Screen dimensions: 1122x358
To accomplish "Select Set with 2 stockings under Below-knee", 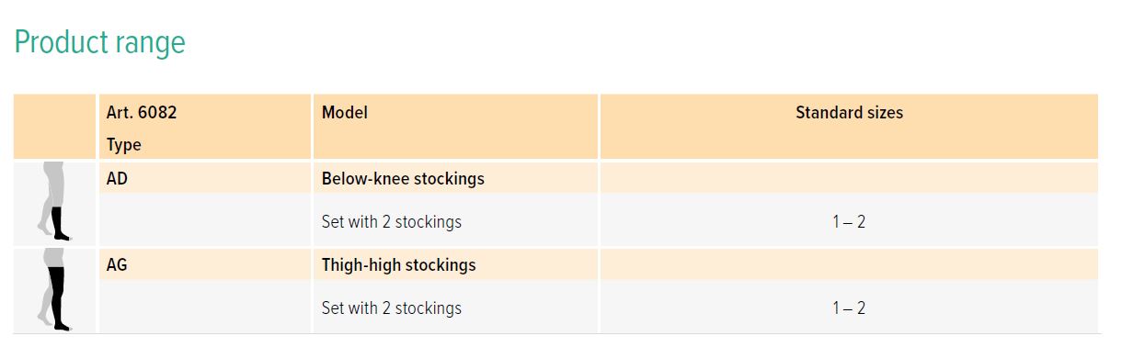I will pyautogui.click(x=392, y=222).
